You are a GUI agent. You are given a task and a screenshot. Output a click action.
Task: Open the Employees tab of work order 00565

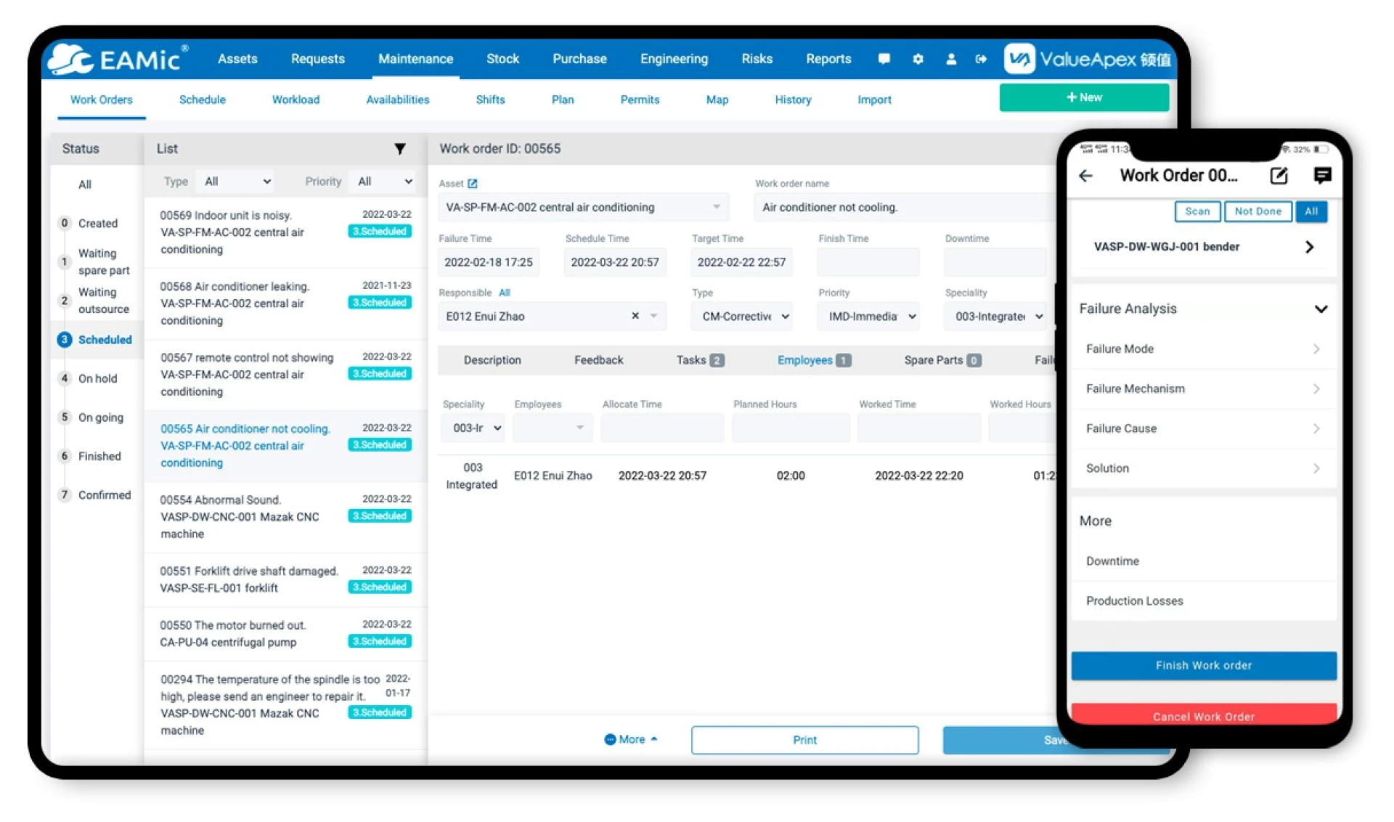click(x=805, y=359)
